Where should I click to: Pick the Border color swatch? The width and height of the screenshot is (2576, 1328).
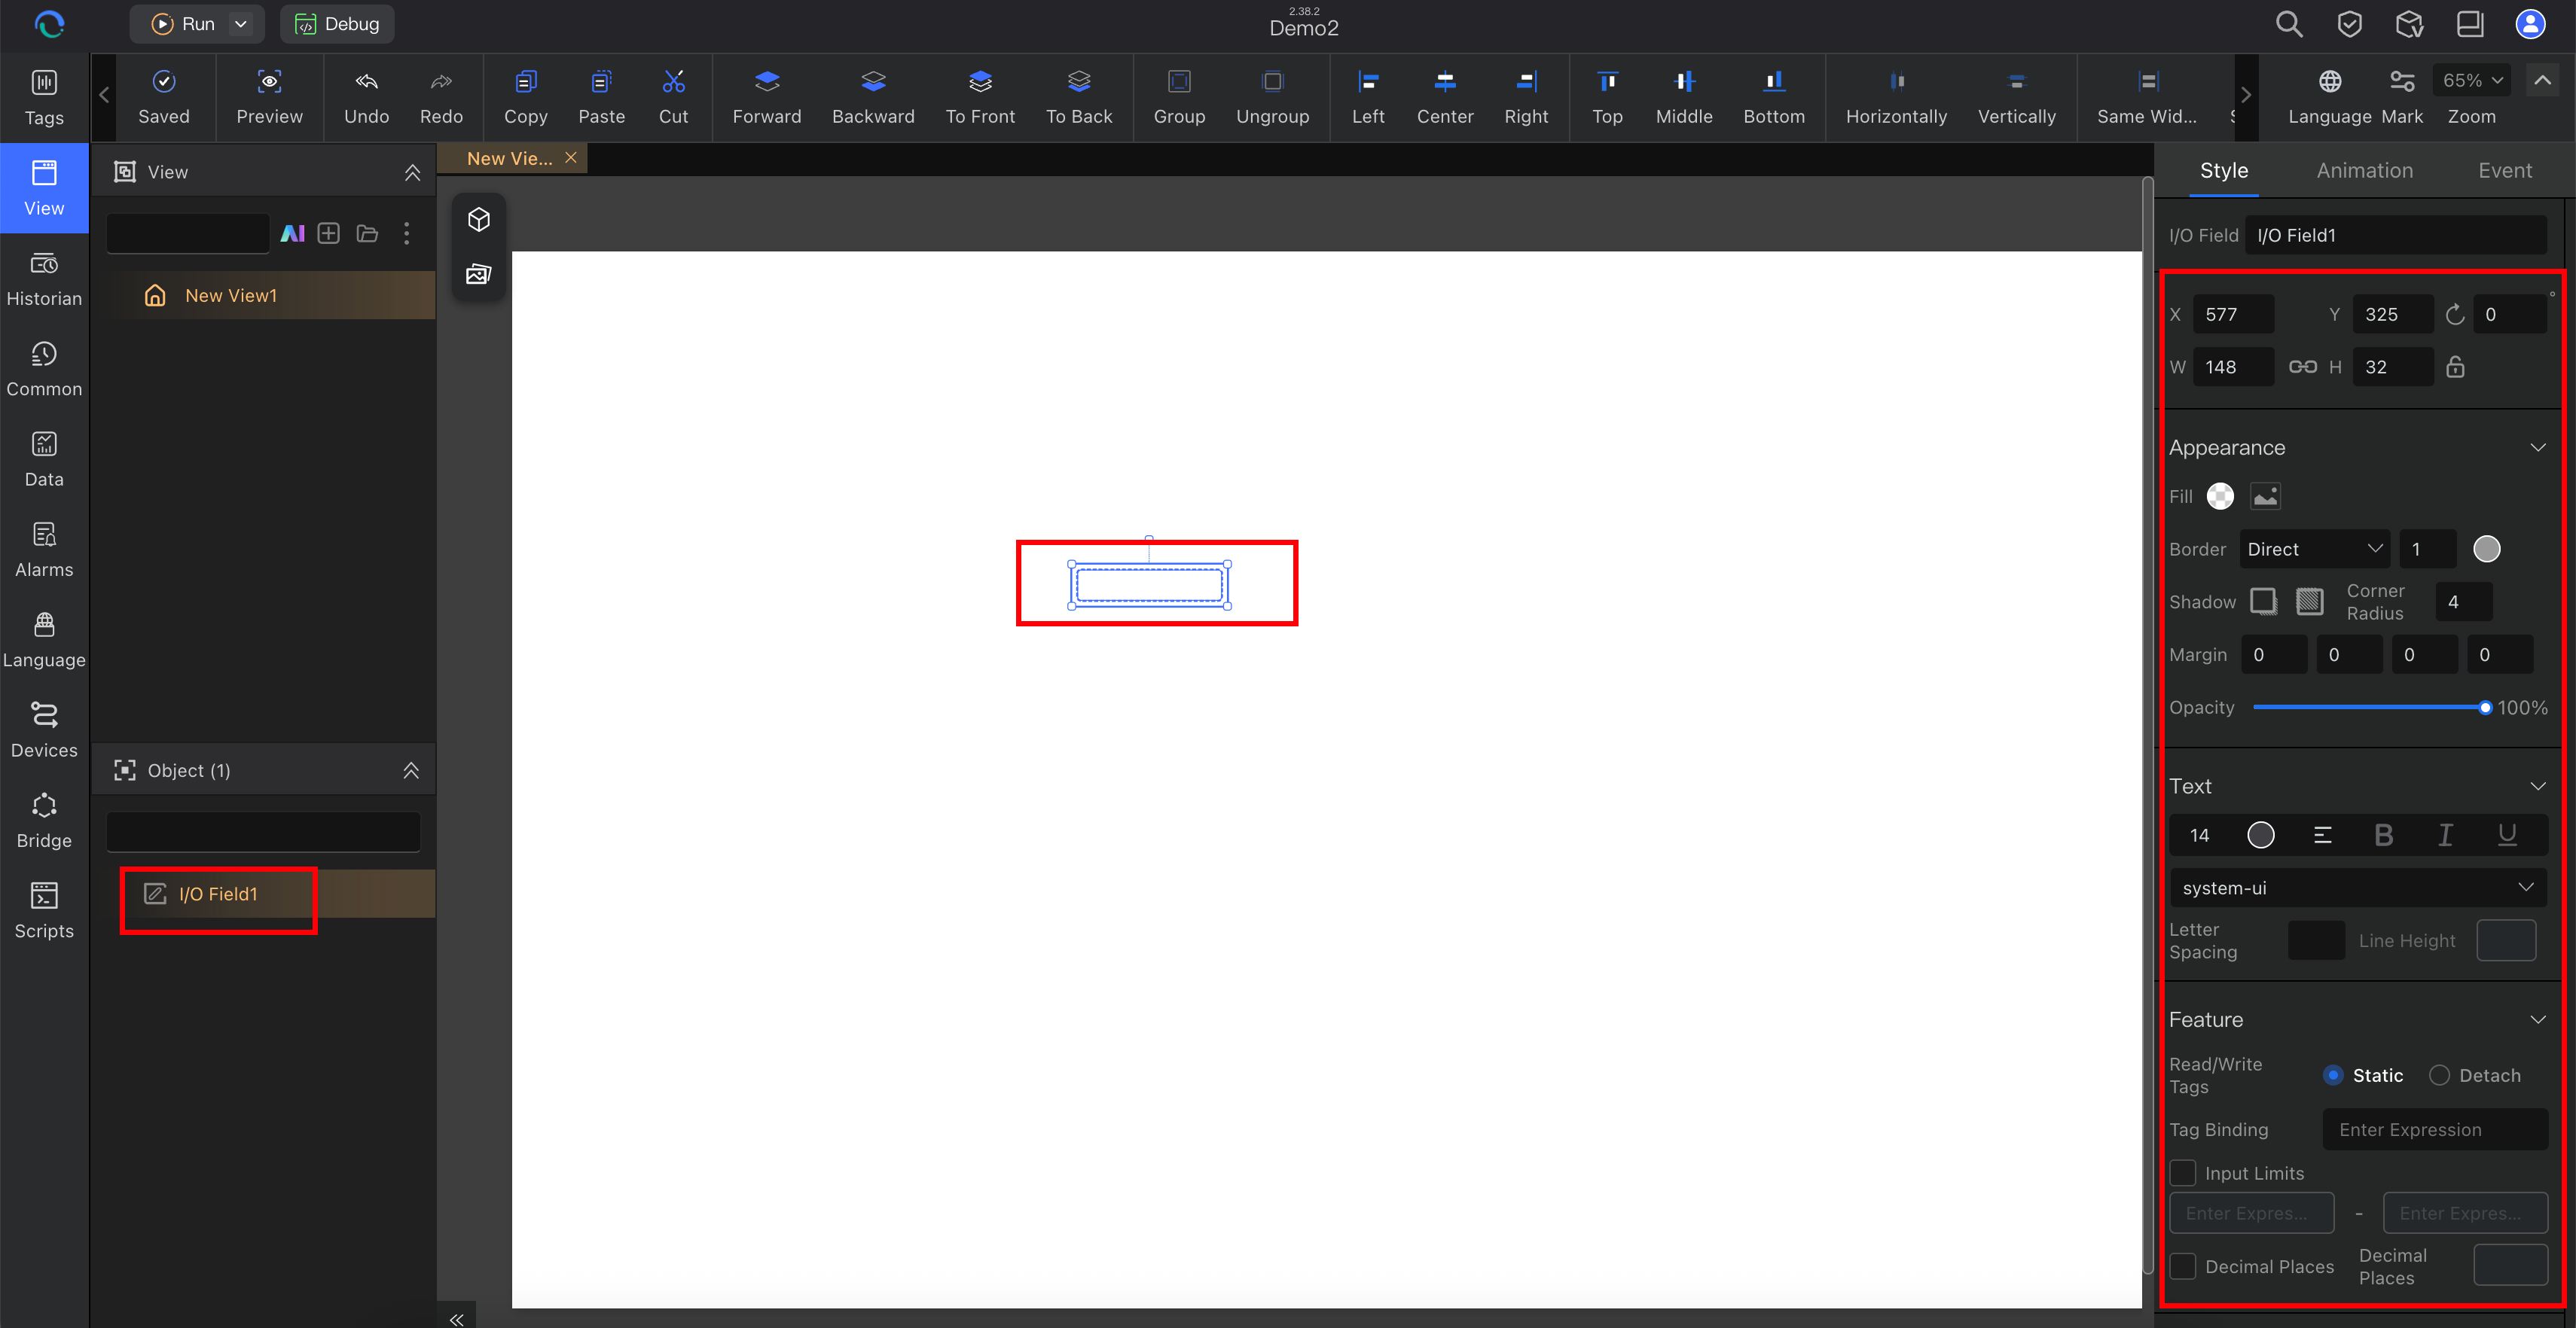[x=2486, y=549]
